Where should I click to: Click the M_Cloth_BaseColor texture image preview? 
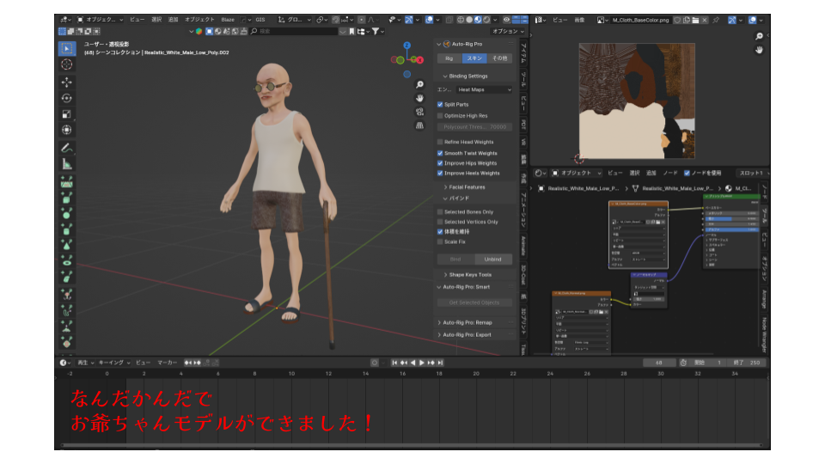point(636,101)
